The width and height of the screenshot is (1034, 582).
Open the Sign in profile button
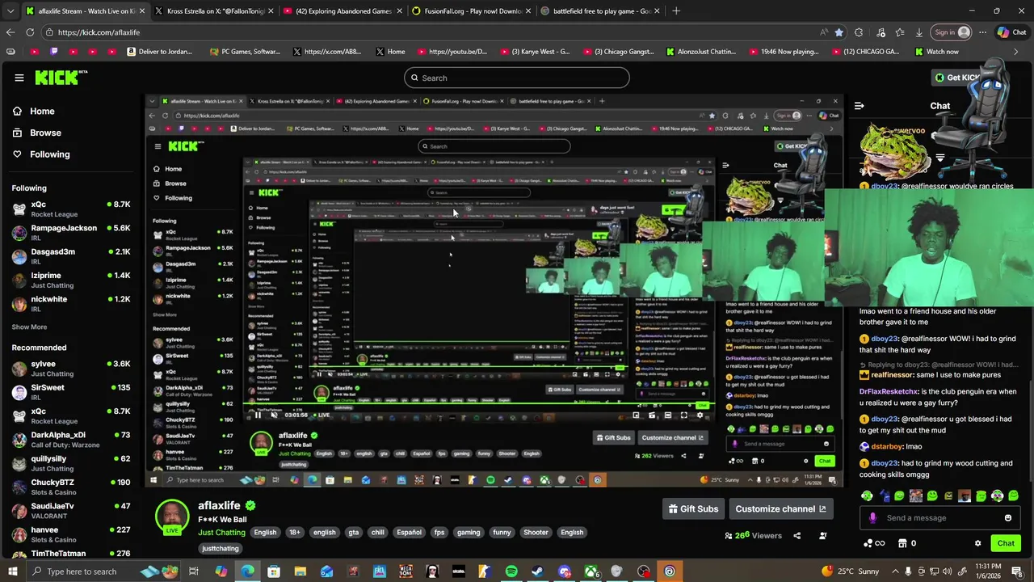(x=952, y=32)
